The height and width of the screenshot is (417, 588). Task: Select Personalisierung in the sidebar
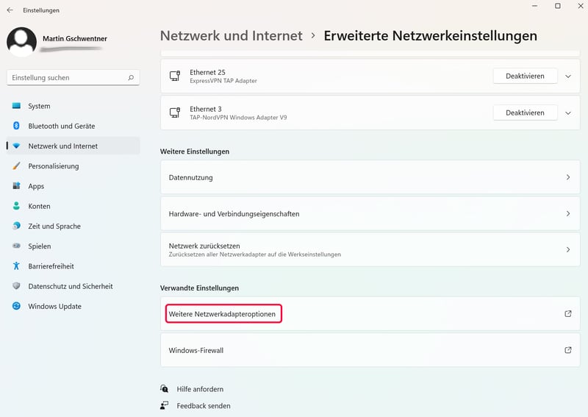[53, 166]
